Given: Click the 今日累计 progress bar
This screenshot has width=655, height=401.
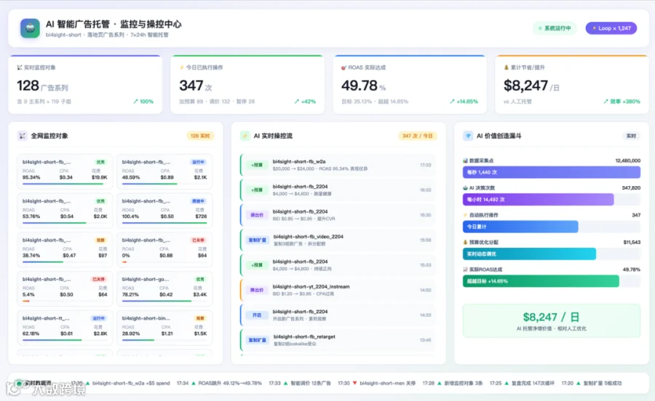Looking at the screenshot, I should 520,227.
